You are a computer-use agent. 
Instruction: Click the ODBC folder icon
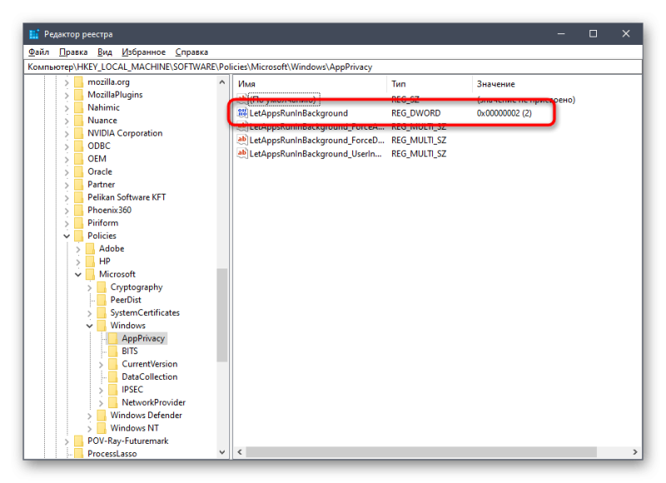point(78,145)
